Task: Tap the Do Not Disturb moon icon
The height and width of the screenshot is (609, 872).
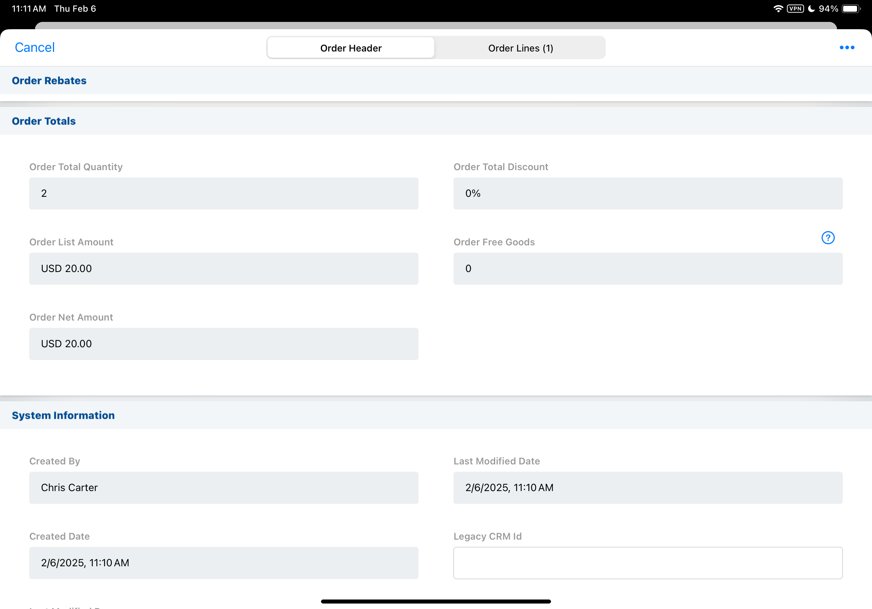Action: (811, 9)
